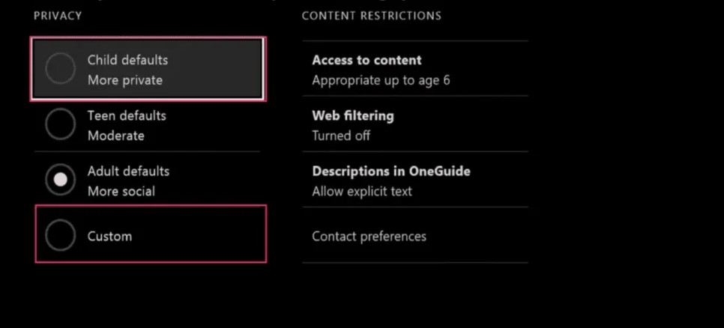
Task: Click the 'Child defaults' label text
Action: pos(127,60)
